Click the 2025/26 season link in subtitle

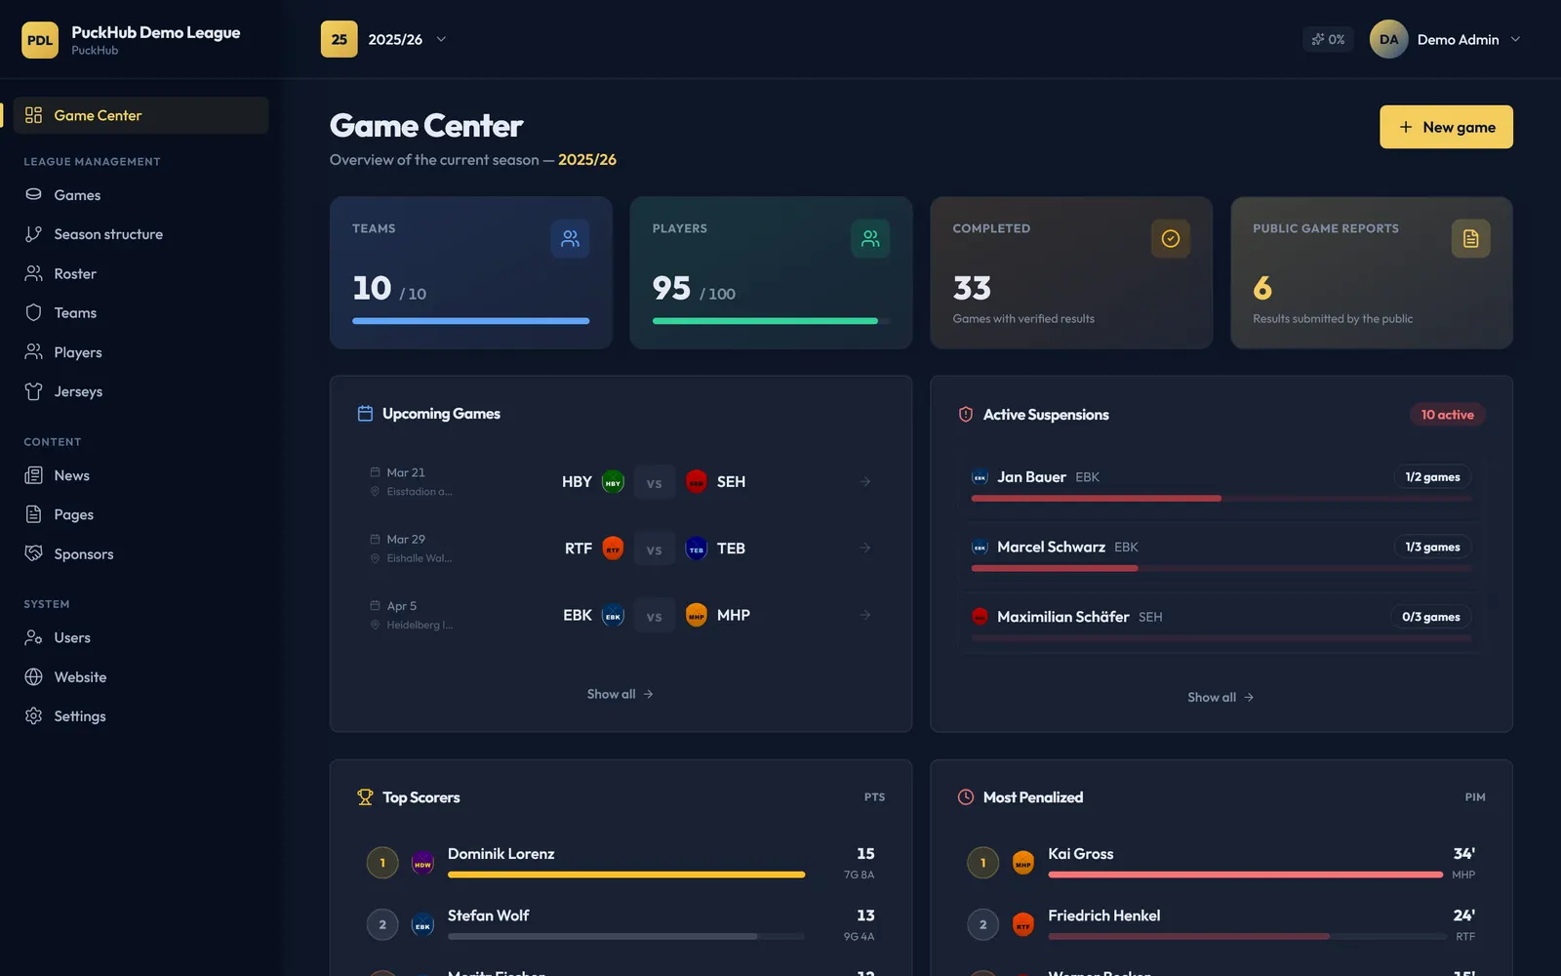(587, 160)
